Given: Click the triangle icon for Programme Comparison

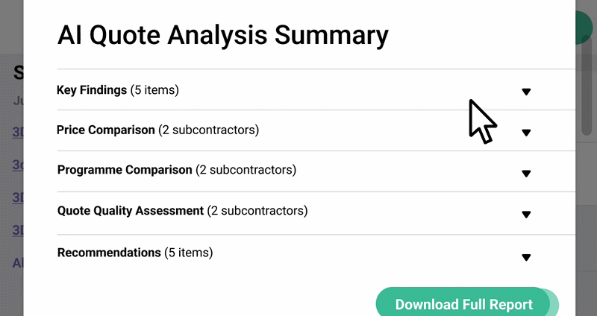Looking at the screenshot, I should [x=526, y=174].
